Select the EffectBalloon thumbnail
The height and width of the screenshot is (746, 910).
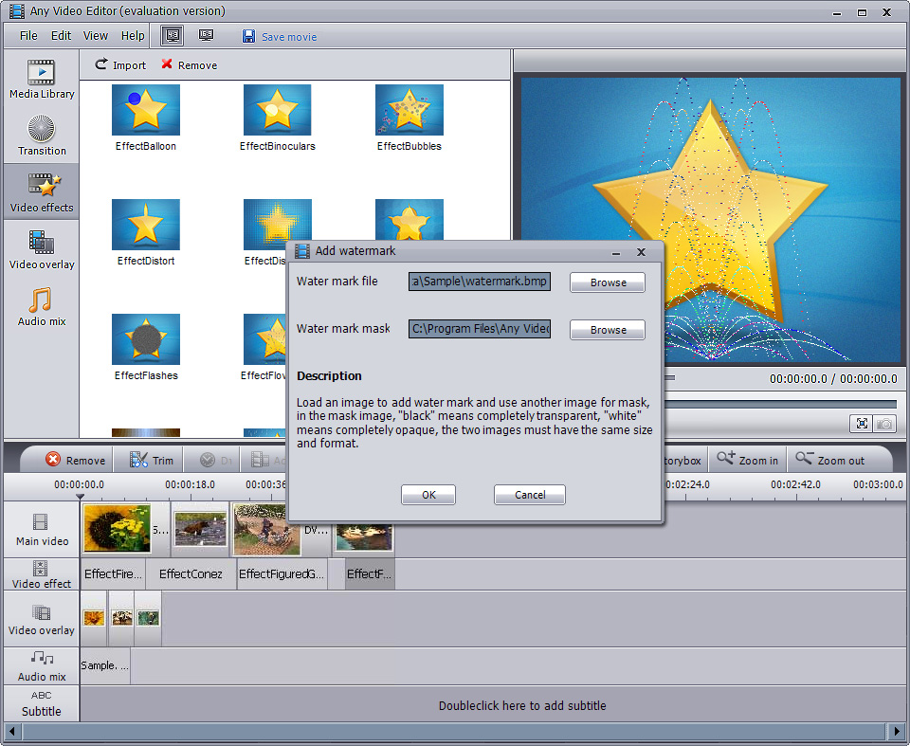[146, 110]
